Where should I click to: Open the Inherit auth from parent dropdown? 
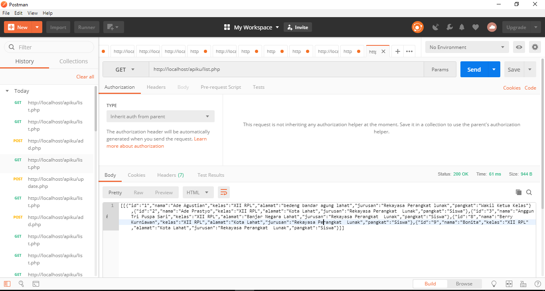coord(160,116)
